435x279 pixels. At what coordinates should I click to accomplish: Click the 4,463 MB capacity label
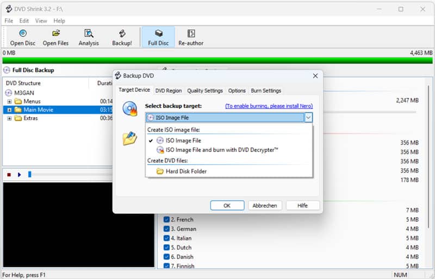coord(421,53)
